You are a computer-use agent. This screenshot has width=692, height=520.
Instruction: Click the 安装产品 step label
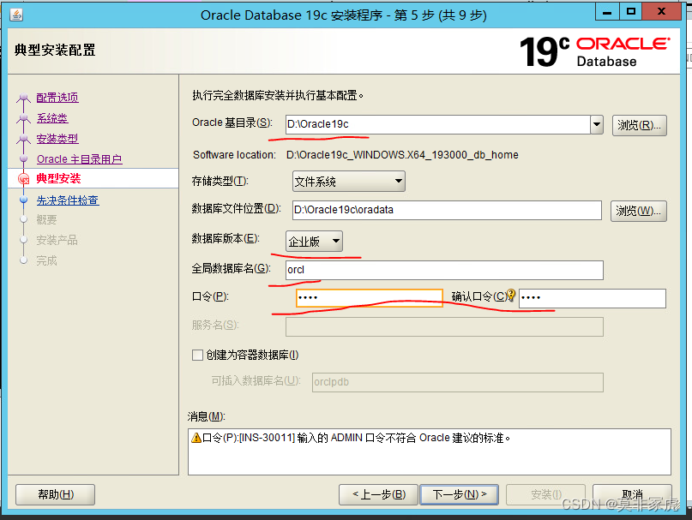coord(57,240)
